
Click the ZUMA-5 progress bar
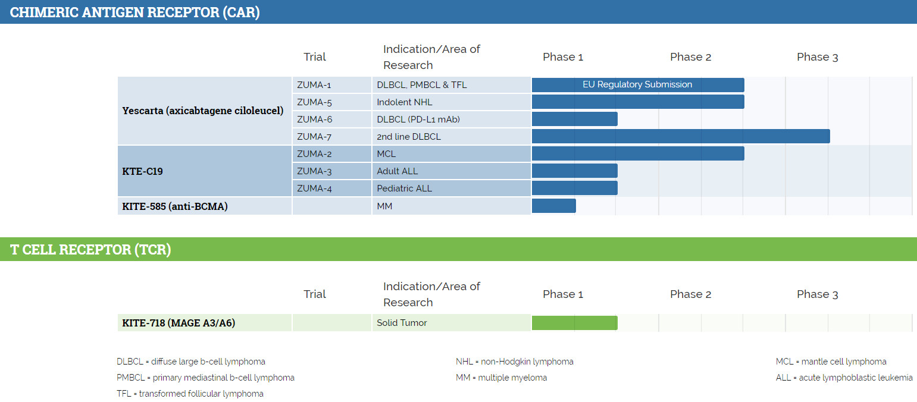point(638,102)
